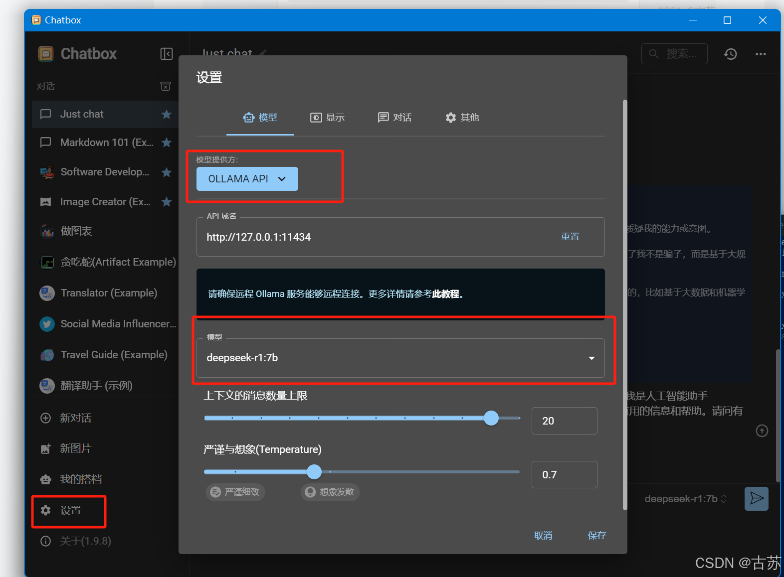Toggle the star on Image Creator
Viewport: 784px width, 577px height.
point(167,202)
